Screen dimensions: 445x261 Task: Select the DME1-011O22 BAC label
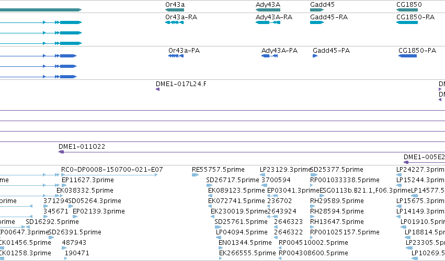coord(82,147)
